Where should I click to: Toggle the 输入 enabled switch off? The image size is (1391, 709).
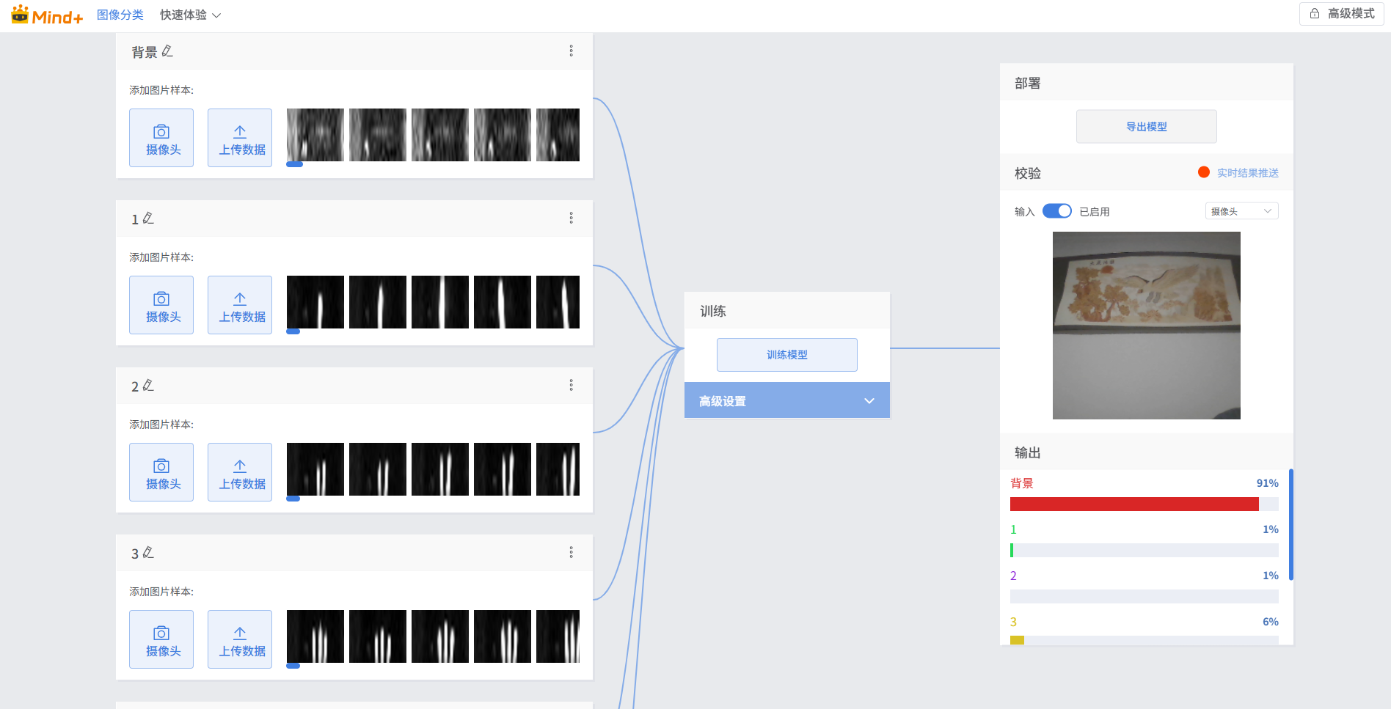coord(1056,211)
